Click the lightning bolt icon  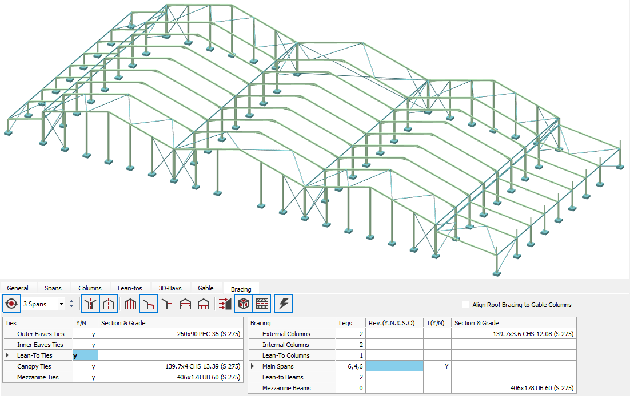(283, 304)
